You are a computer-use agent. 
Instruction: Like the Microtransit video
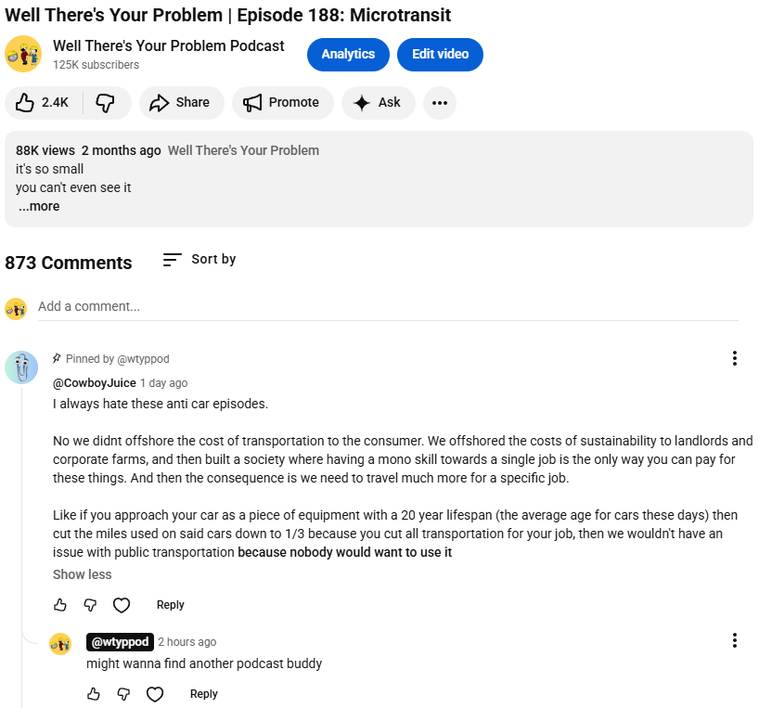(43, 103)
